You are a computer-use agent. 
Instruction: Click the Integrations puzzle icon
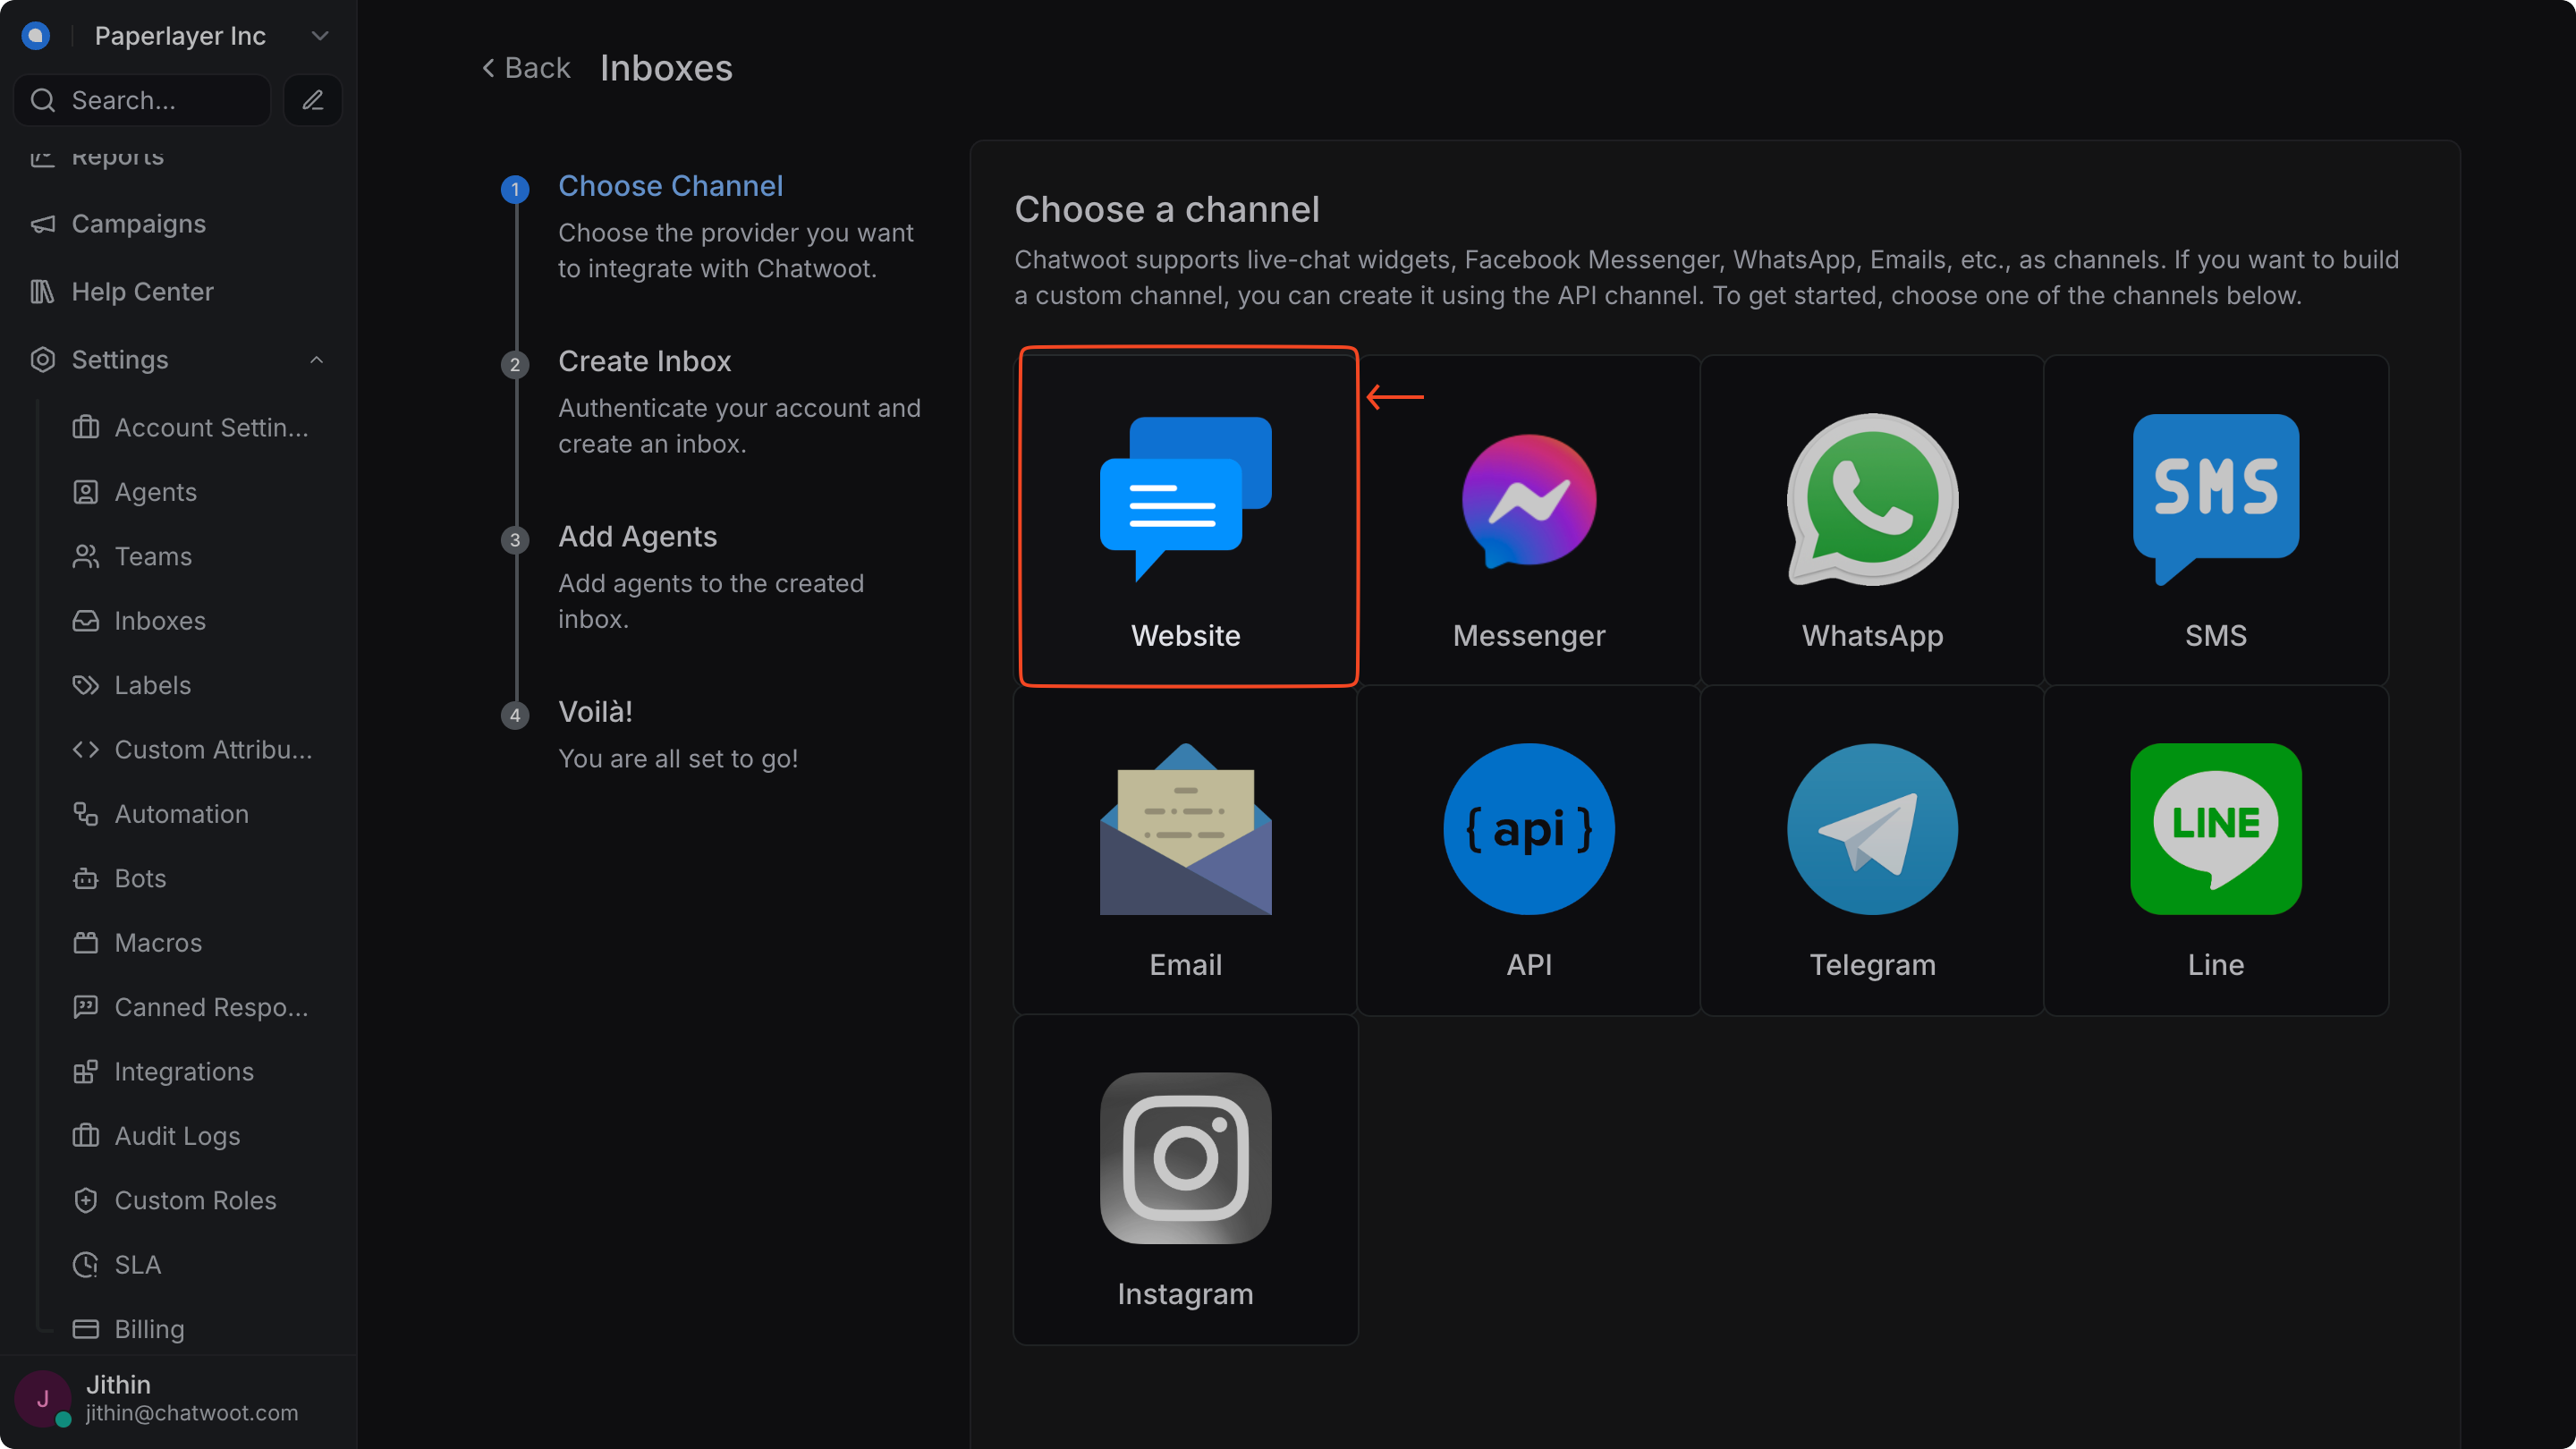86,1071
